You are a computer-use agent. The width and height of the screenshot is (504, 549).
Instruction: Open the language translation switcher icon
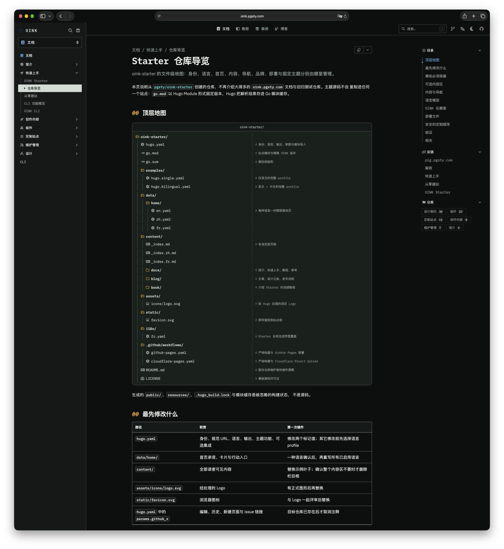pyautogui.click(x=462, y=29)
